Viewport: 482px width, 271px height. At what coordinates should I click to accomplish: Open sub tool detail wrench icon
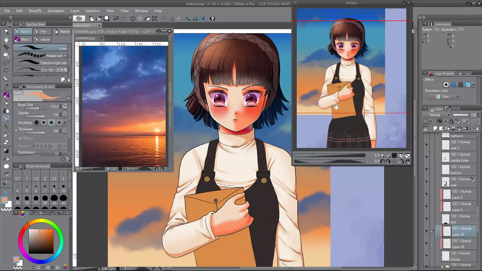click(x=68, y=159)
